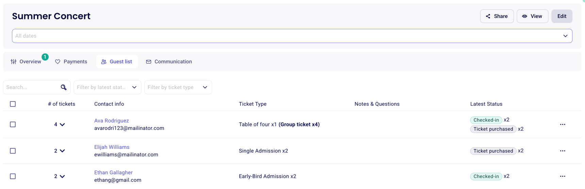Tick the checkbox for Ava Rodriguez

[x=13, y=124]
